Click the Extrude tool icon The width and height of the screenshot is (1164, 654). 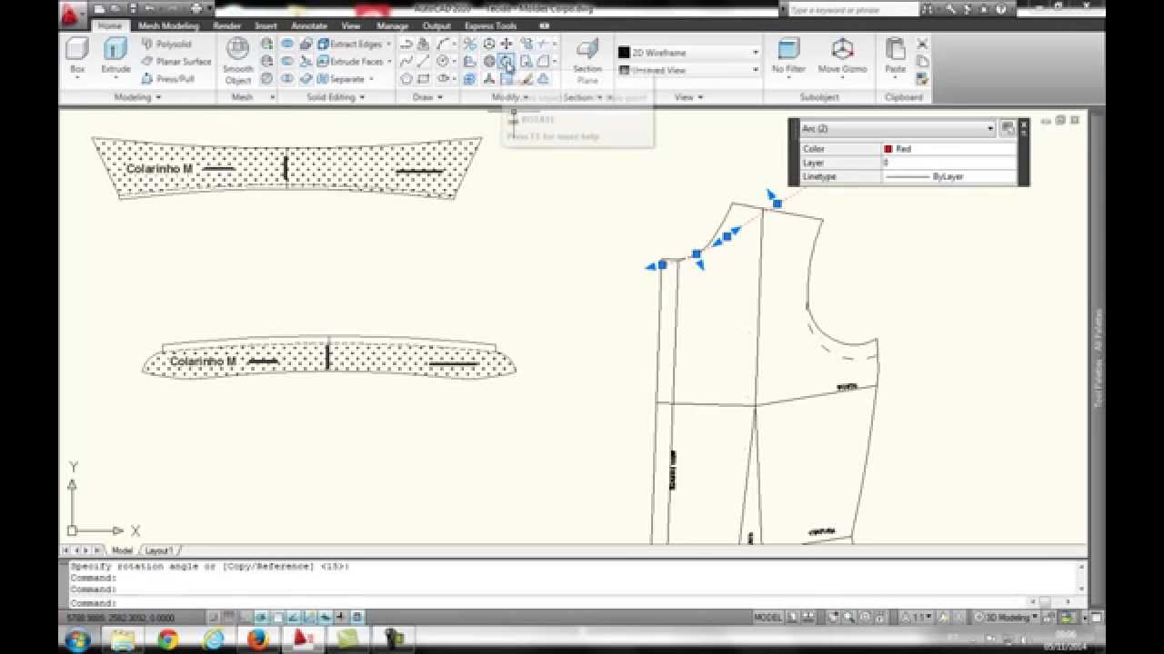pyautogui.click(x=115, y=56)
